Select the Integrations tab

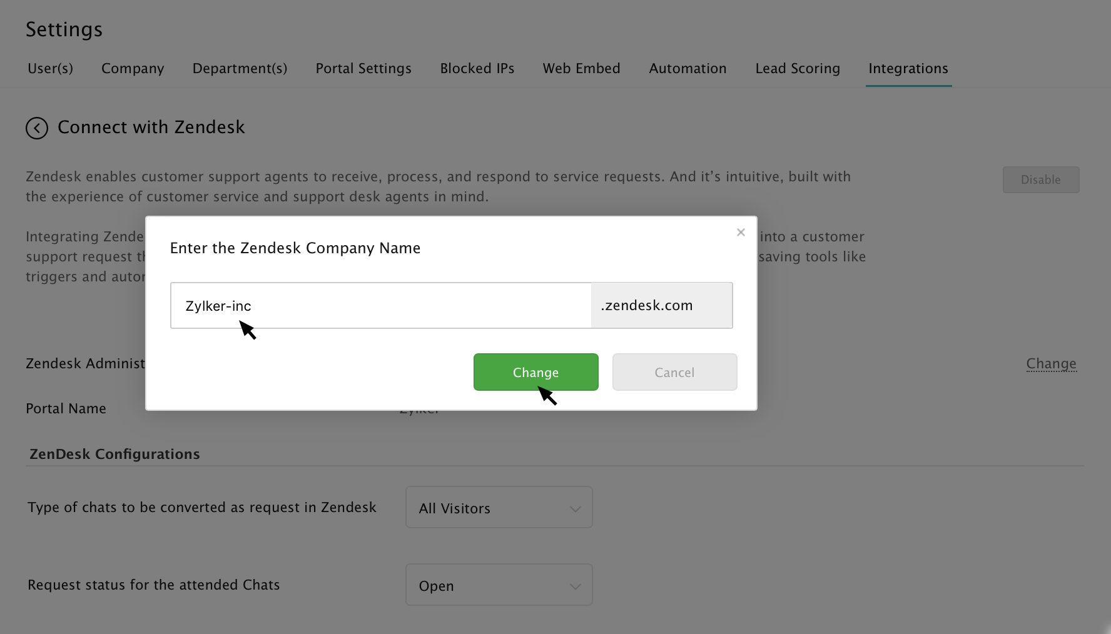[908, 69]
